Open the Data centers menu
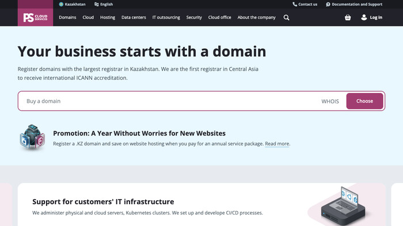The width and height of the screenshot is (403, 226). click(x=134, y=17)
